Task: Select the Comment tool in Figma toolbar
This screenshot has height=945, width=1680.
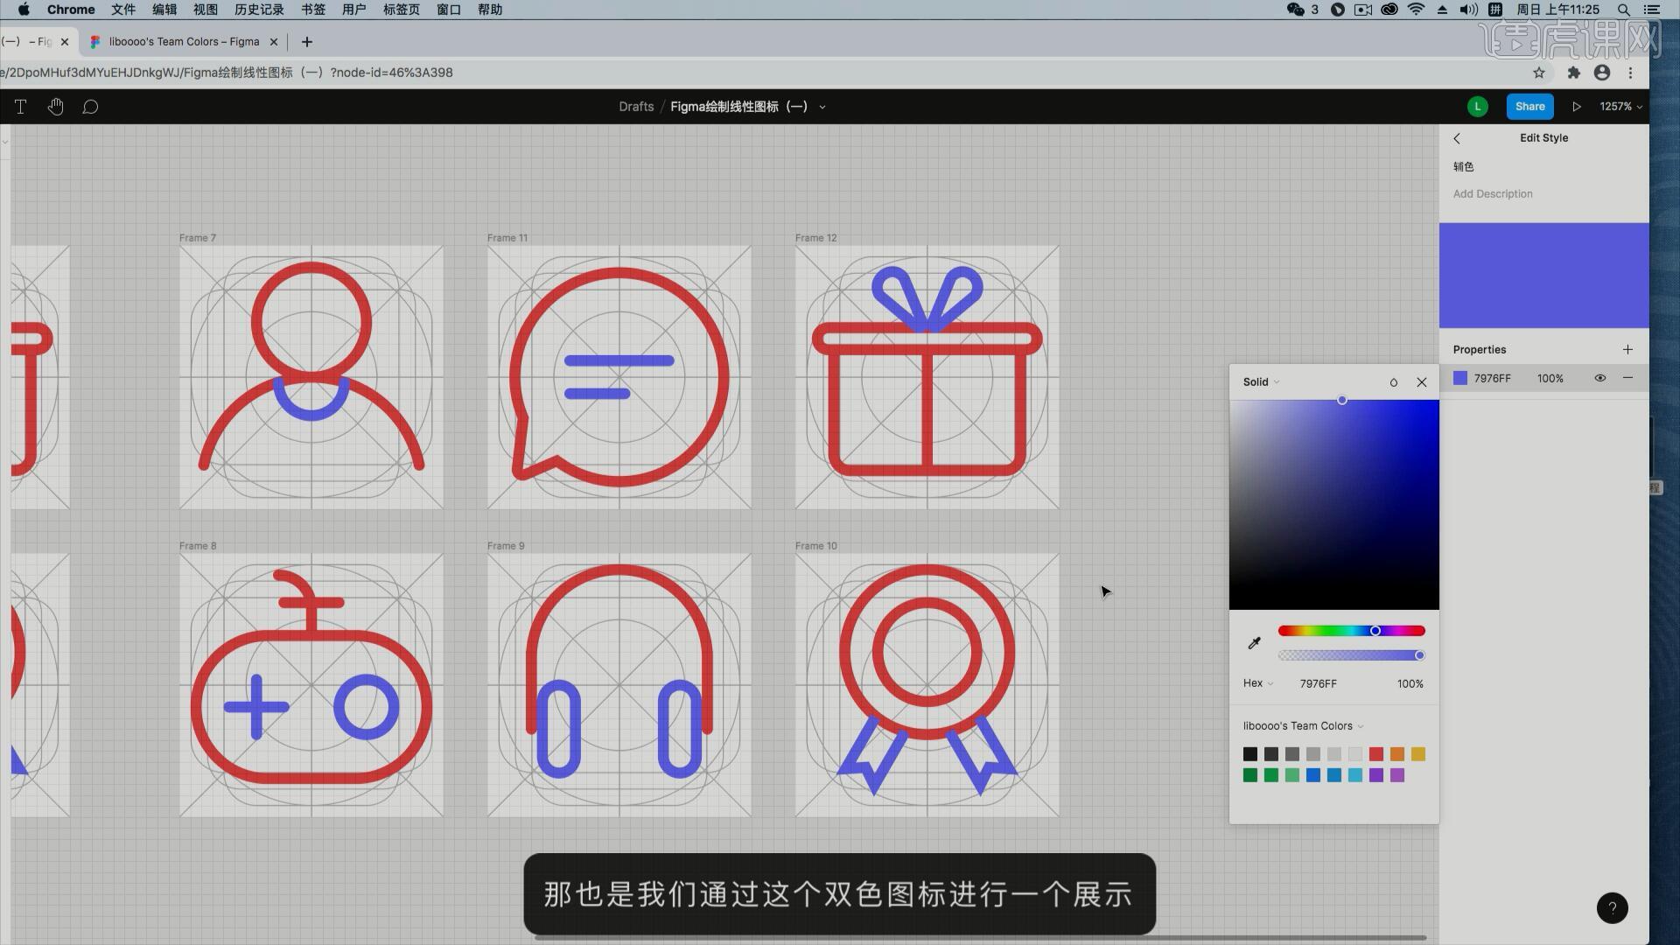Action: point(90,107)
